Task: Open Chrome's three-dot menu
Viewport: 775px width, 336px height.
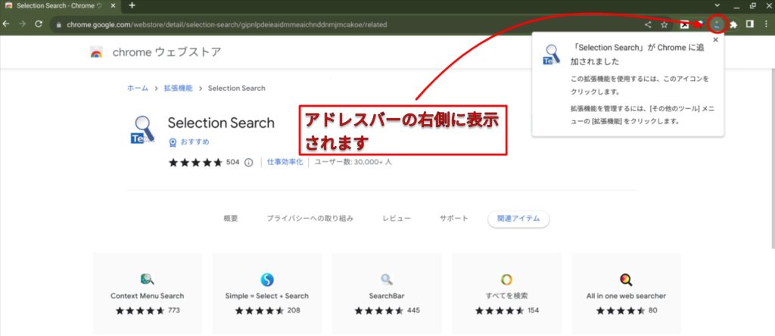Action: 765,24
